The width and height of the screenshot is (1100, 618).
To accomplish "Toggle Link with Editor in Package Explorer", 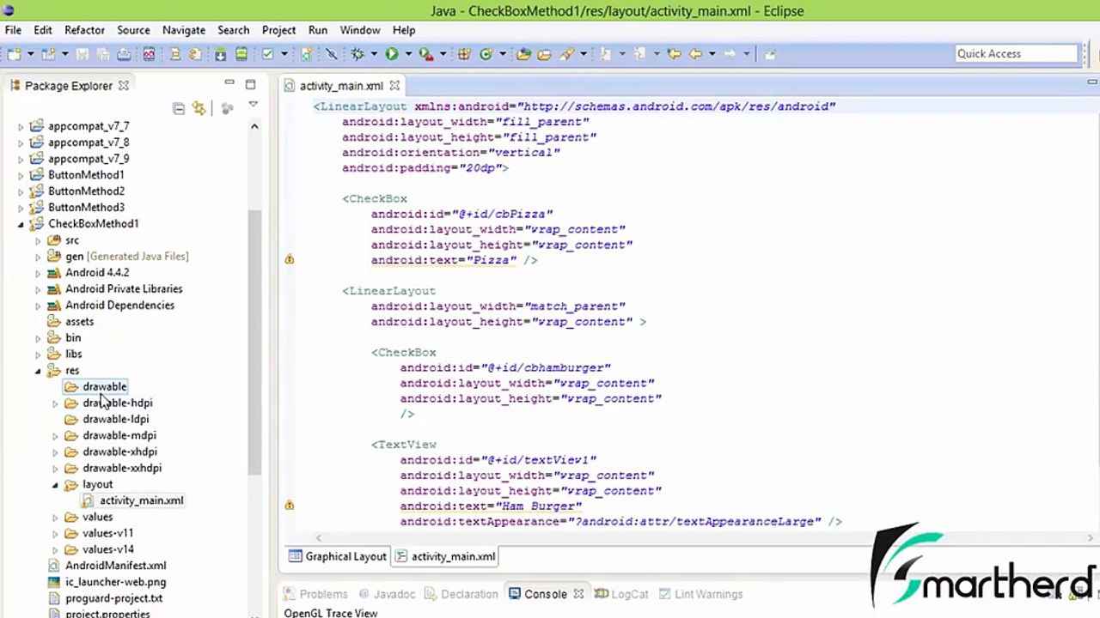I will click(199, 108).
